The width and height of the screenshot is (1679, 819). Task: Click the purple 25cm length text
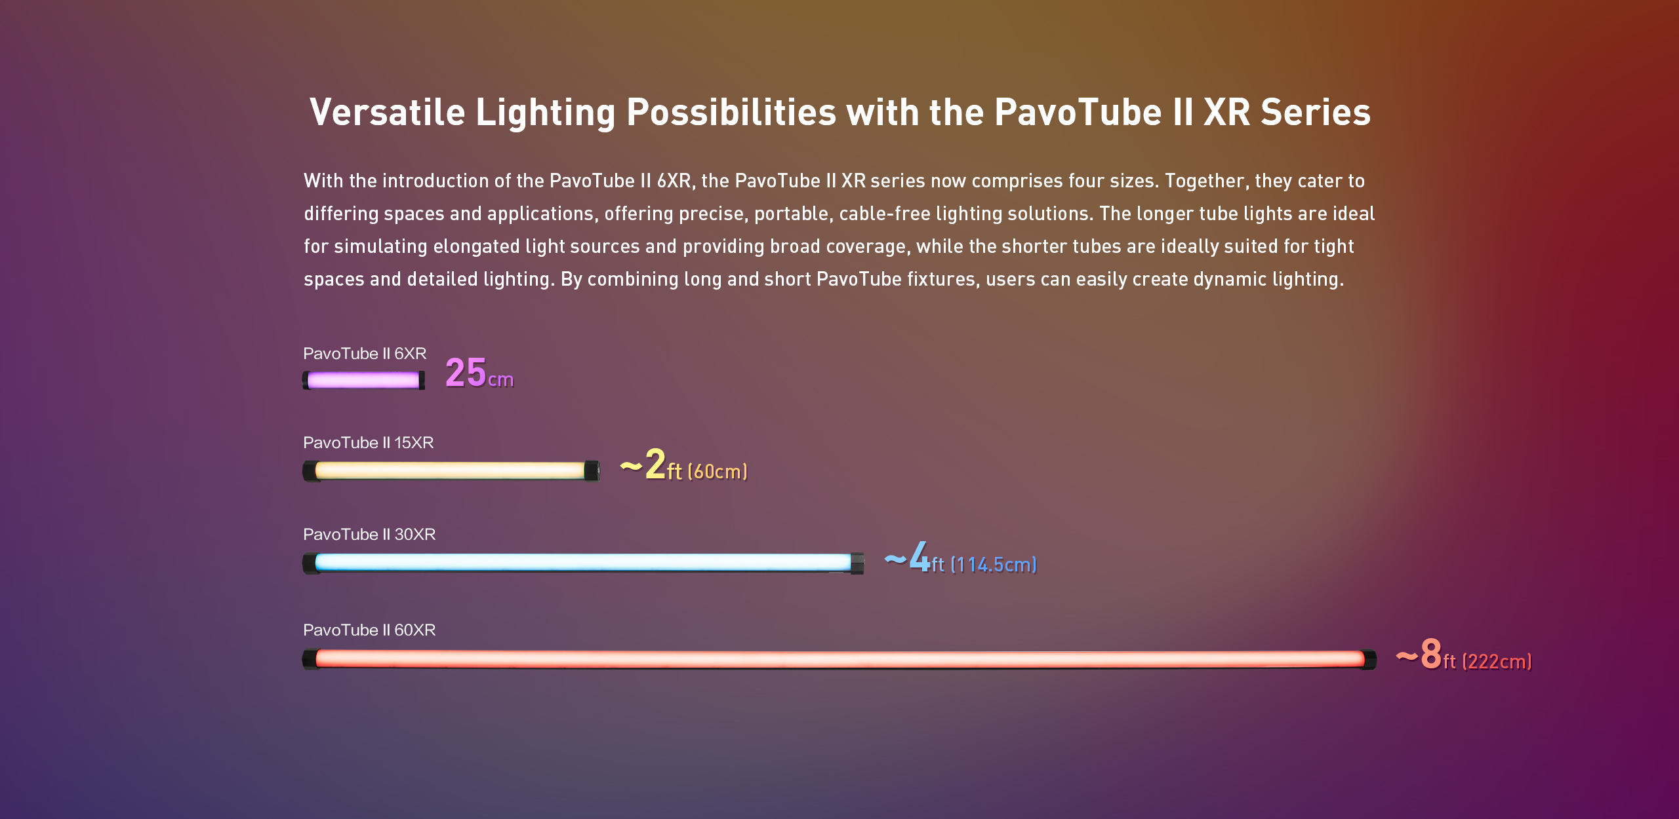coord(479,373)
